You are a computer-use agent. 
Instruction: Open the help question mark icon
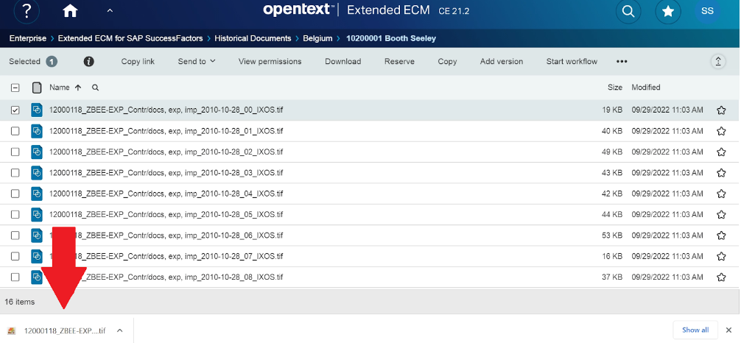tap(27, 11)
